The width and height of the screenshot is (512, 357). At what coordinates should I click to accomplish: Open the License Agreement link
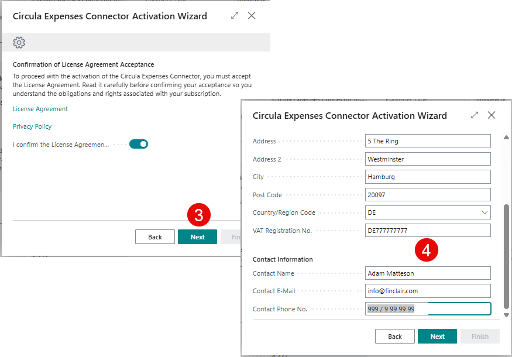40,109
